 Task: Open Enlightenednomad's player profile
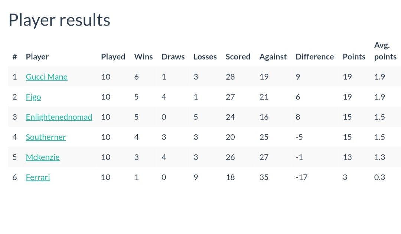pyautogui.click(x=59, y=117)
